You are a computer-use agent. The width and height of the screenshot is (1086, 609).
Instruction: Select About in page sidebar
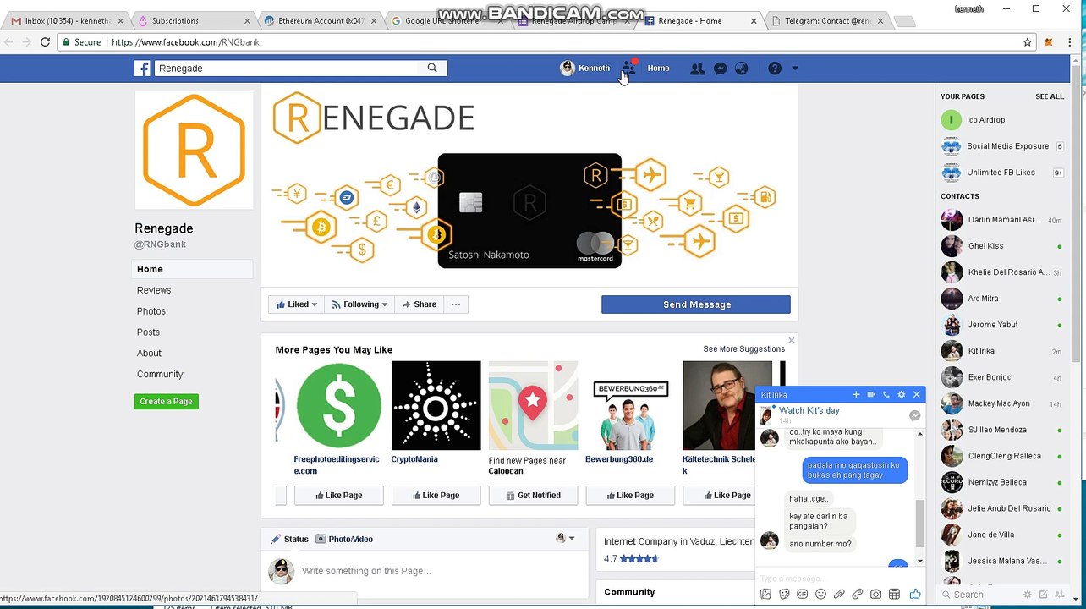[149, 354]
